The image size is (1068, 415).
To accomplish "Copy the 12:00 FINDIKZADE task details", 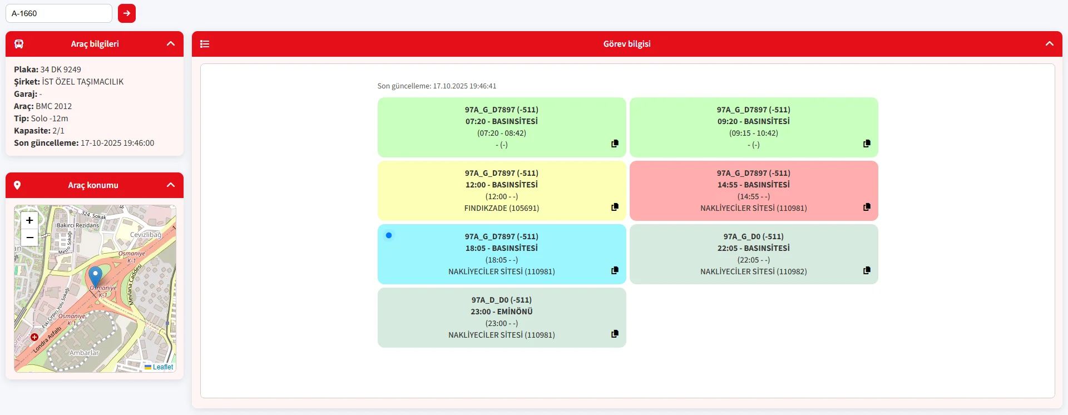I will (x=615, y=207).
